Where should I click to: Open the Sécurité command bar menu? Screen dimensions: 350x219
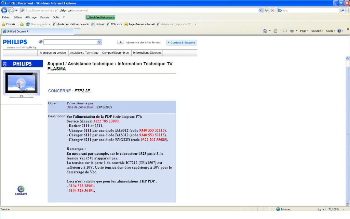point(317,31)
